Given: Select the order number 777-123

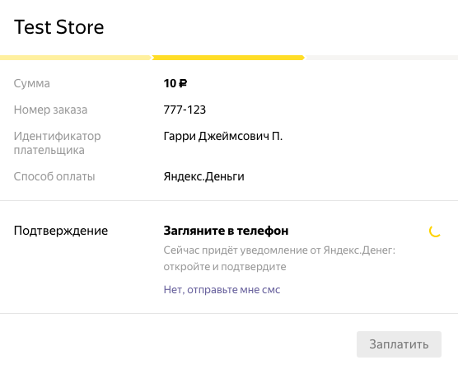Looking at the screenshot, I should click(x=185, y=110).
